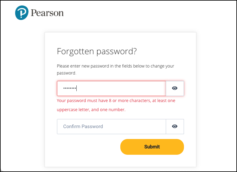Click the 'password.' line ending the instructions
This screenshot has width=237, height=172.
pyautogui.click(x=66, y=73)
